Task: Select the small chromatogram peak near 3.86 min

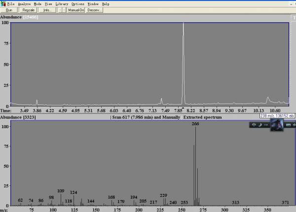Action: click(37, 103)
